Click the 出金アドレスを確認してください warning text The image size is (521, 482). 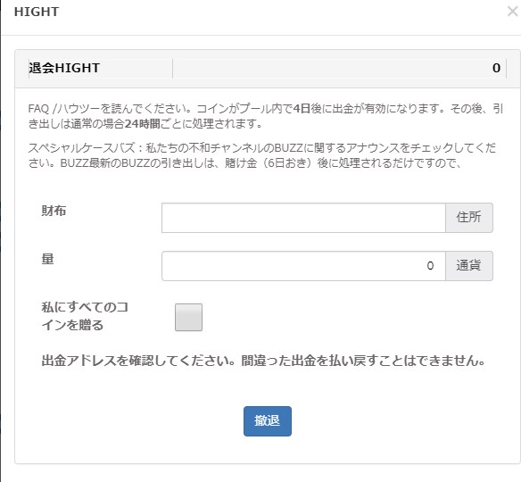(263, 361)
